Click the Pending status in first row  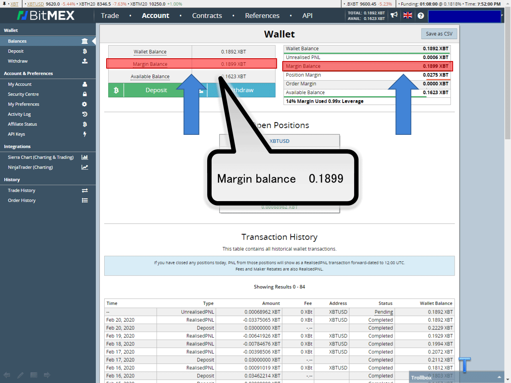[x=384, y=312]
